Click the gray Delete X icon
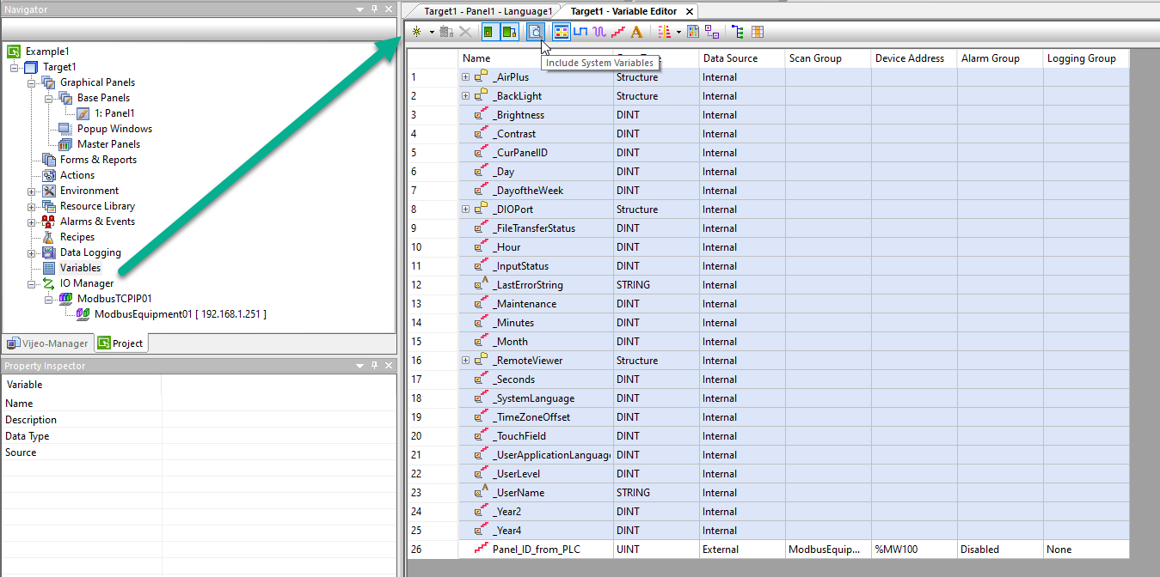The height and width of the screenshot is (577, 1160). (x=464, y=32)
